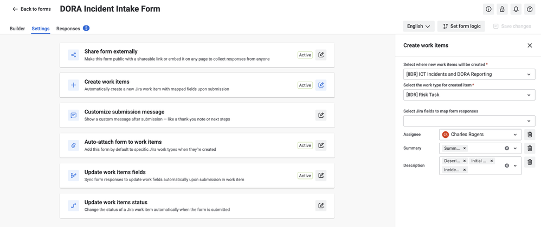Click the list-pencil icon on Update fields card
Viewport: 541px width, 227px height.
tap(74, 176)
